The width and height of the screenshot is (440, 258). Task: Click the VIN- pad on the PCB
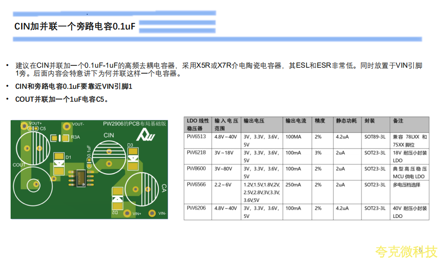(x=151, y=213)
